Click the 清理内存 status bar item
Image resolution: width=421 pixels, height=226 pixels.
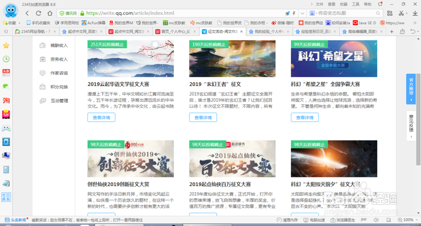(287, 220)
